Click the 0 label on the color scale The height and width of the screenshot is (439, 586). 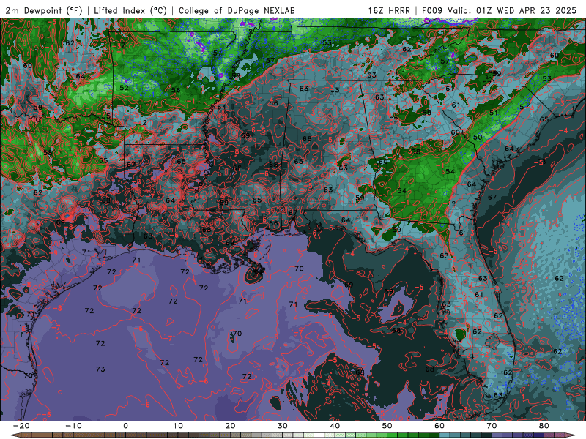125,426
